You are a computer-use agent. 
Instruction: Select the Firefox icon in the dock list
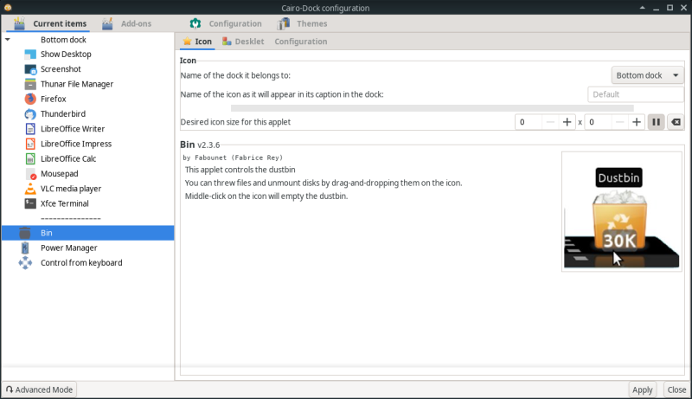[x=52, y=99]
